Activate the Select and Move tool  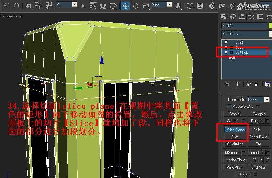pos(125,6)
